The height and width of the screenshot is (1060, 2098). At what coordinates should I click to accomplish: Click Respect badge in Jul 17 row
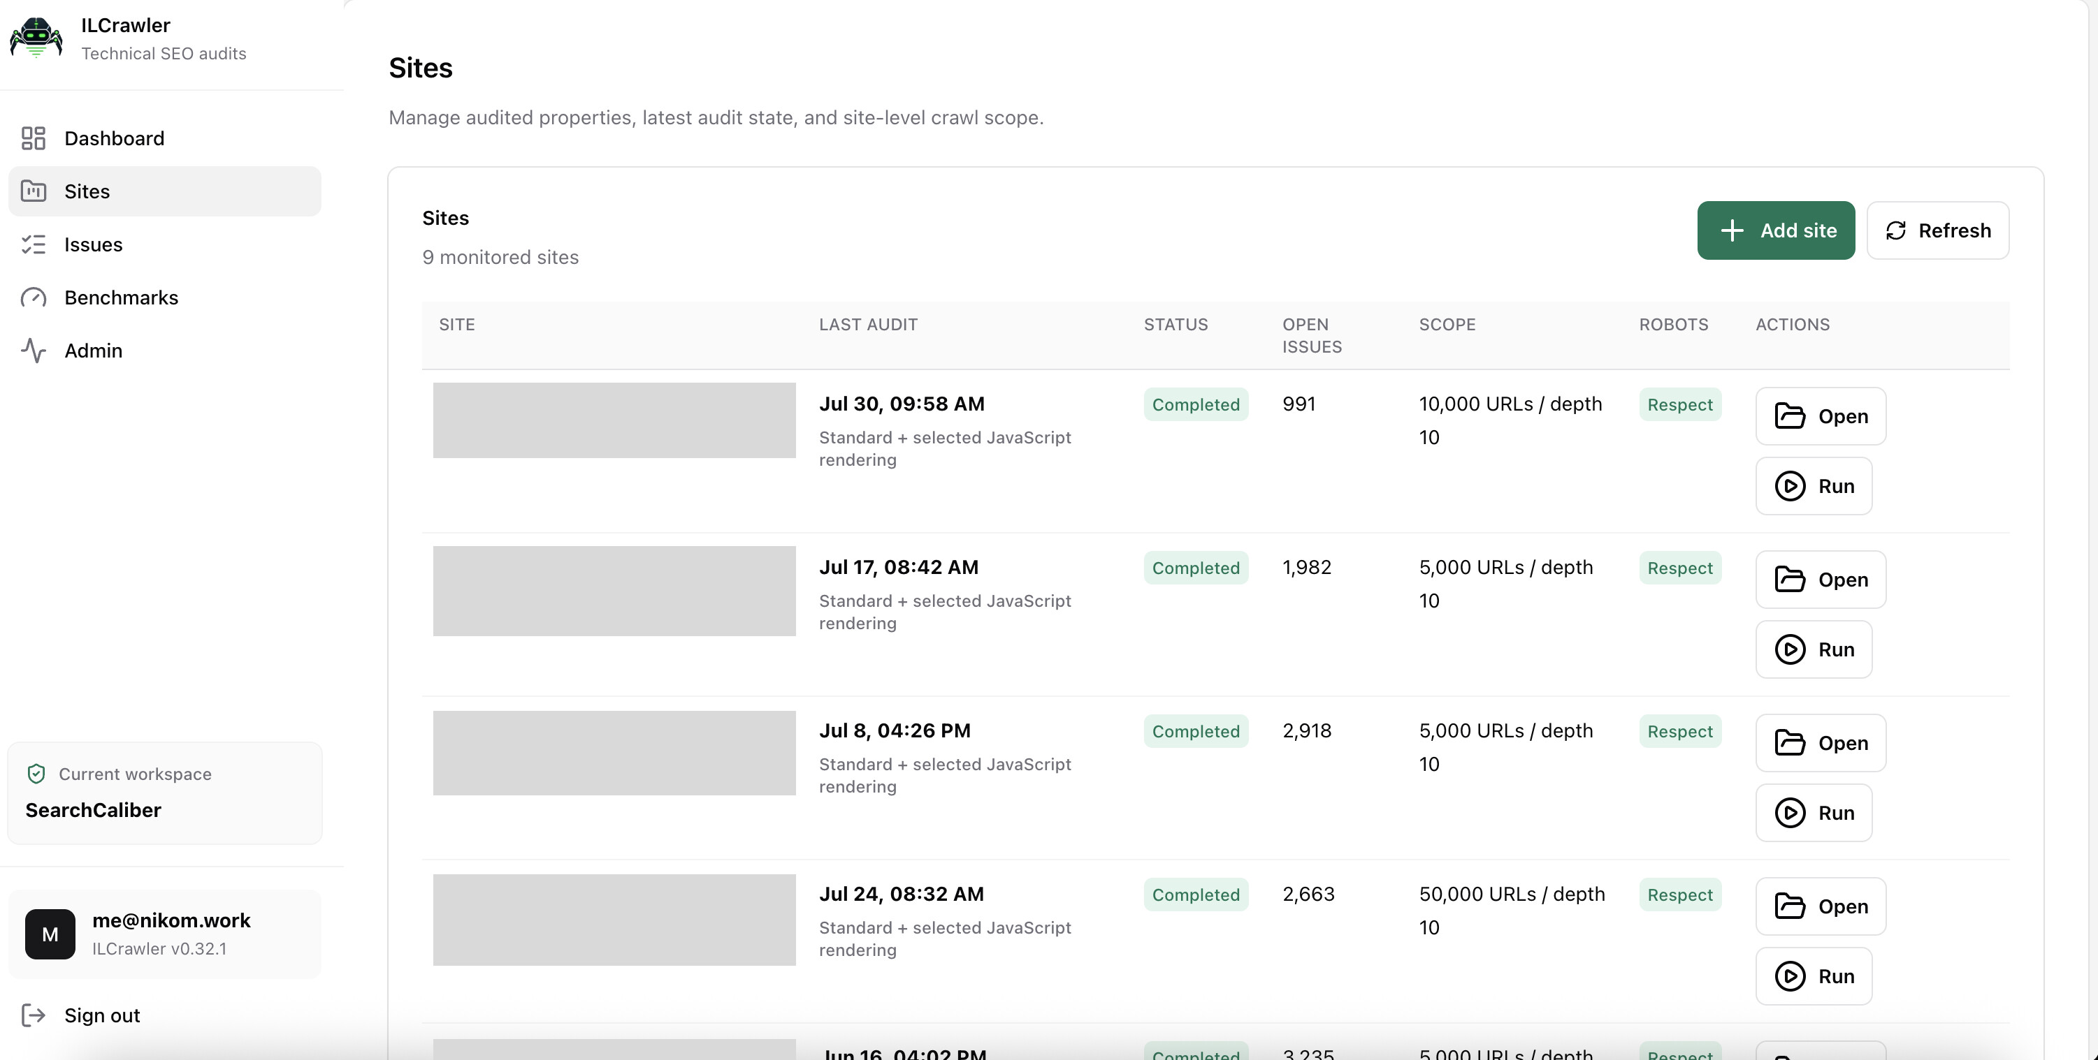pyautogui.click(x=1680, y=568)
